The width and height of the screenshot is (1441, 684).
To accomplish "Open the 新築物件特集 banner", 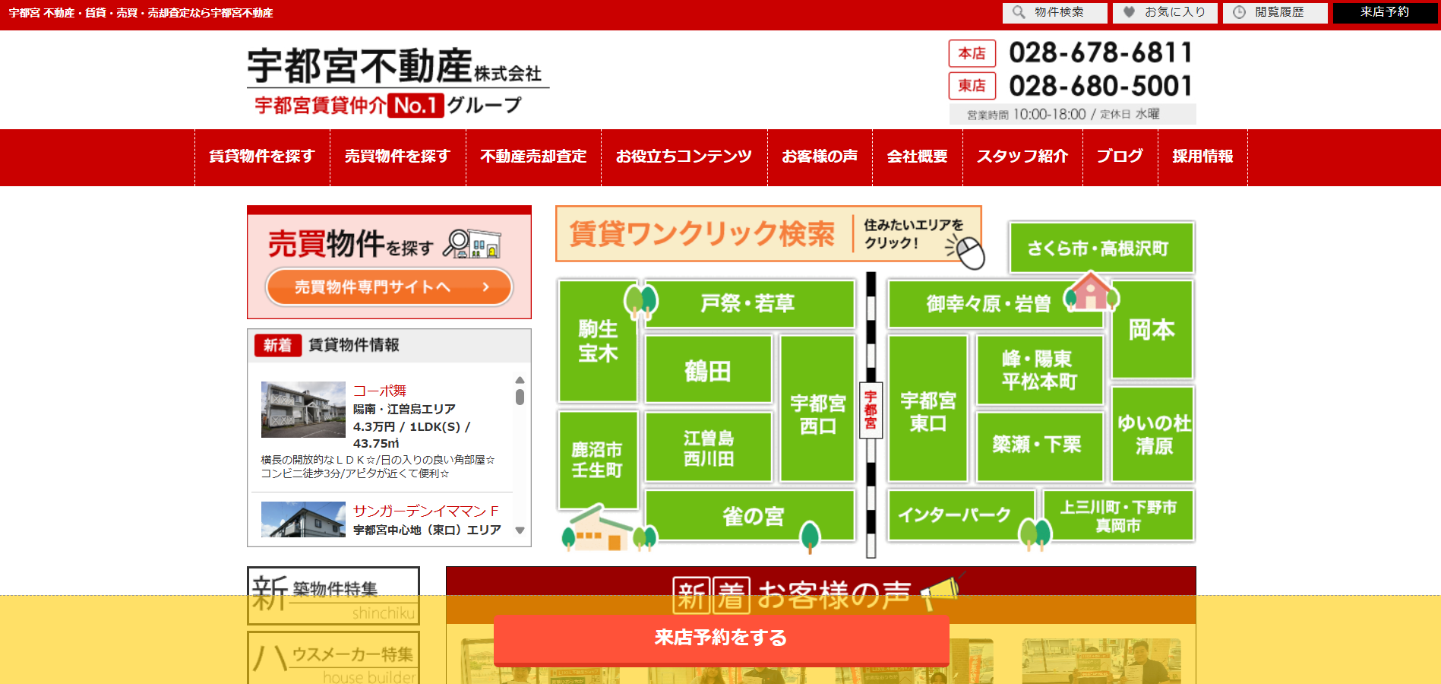I will (333, 596).
